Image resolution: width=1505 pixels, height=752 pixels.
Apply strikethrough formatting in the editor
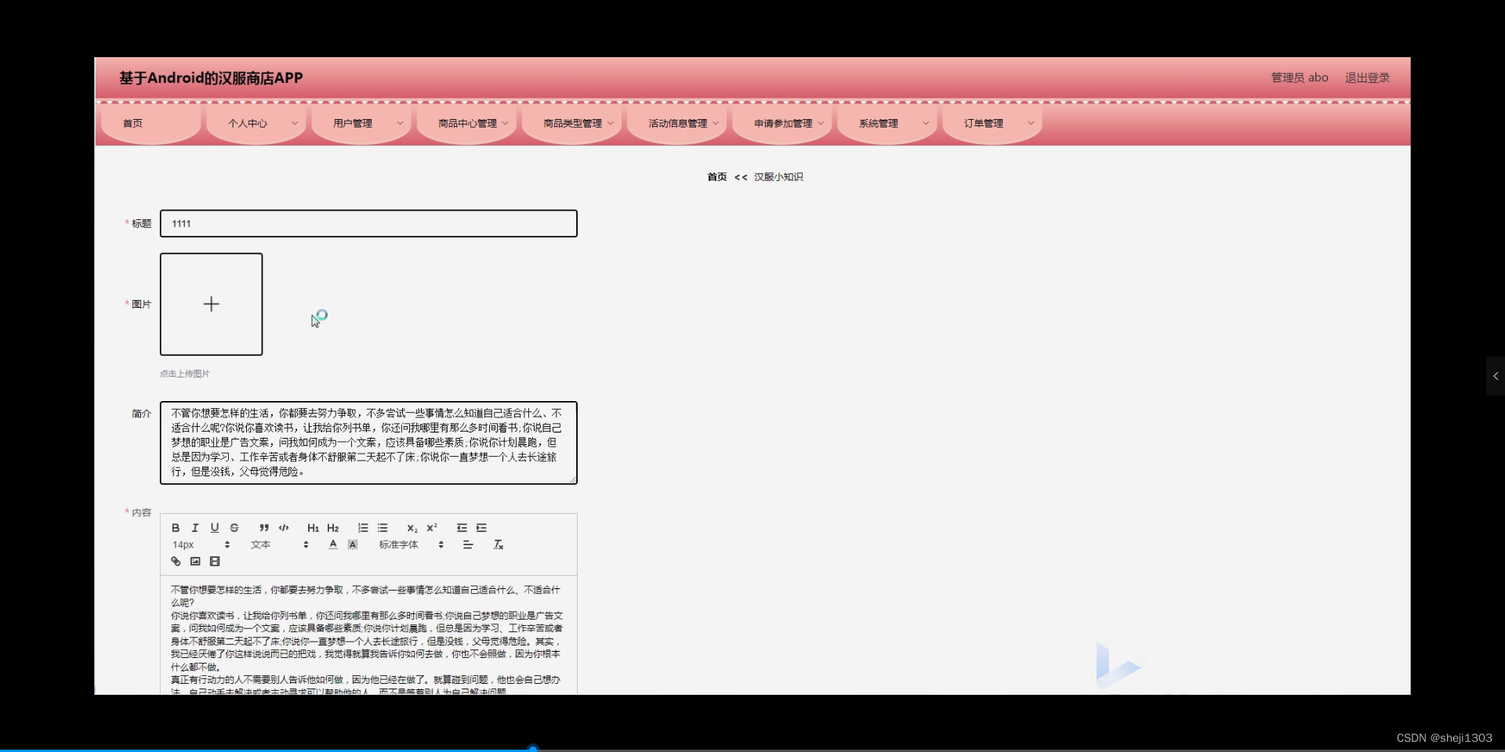[x=234, y=527]
